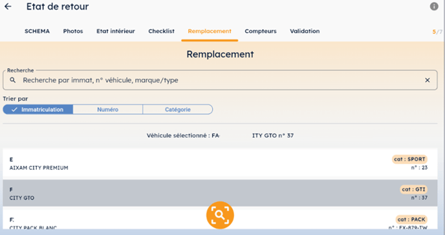Image resolution: width=445 pixels, height=235 pixels.
Task: Click the cat : SPORT badge
Action: [x=409, y=159]
